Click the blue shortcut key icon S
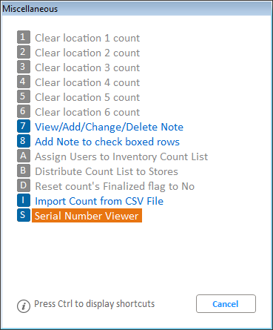The height and width of the screenshot is (330, 273). click(24, 215)
